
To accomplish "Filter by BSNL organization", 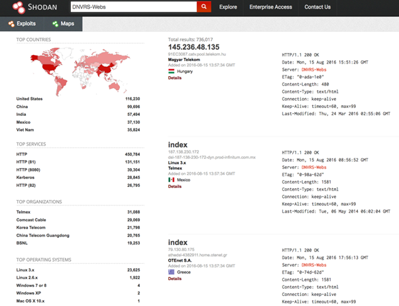I will (x=22, y=243).
